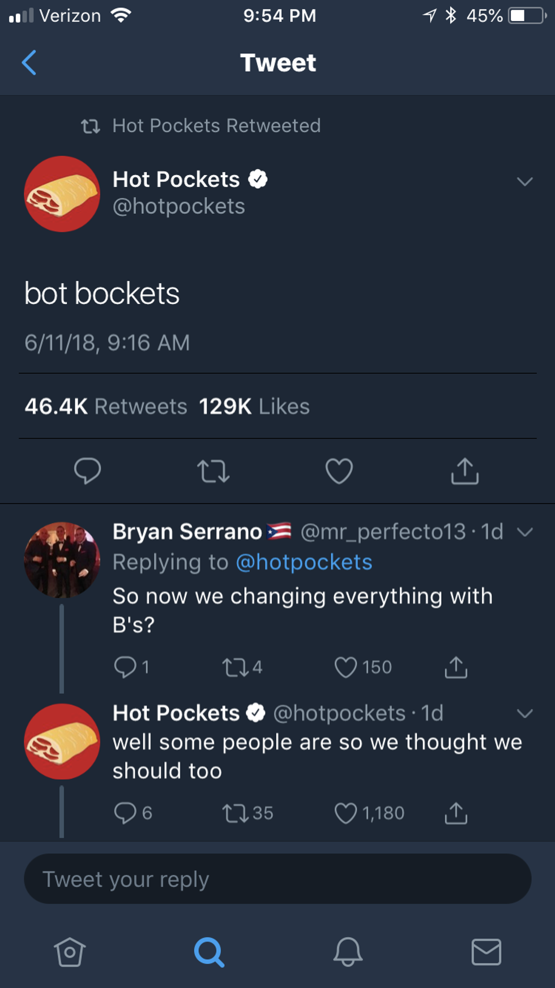
Task: Retweet the bot bockets tweet
Action: point(213,471)
